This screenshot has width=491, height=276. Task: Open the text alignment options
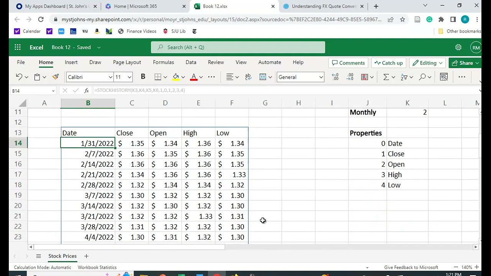[230, 77]
